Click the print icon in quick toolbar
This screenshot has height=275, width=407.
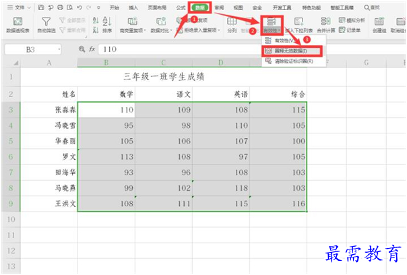[60, 7]
